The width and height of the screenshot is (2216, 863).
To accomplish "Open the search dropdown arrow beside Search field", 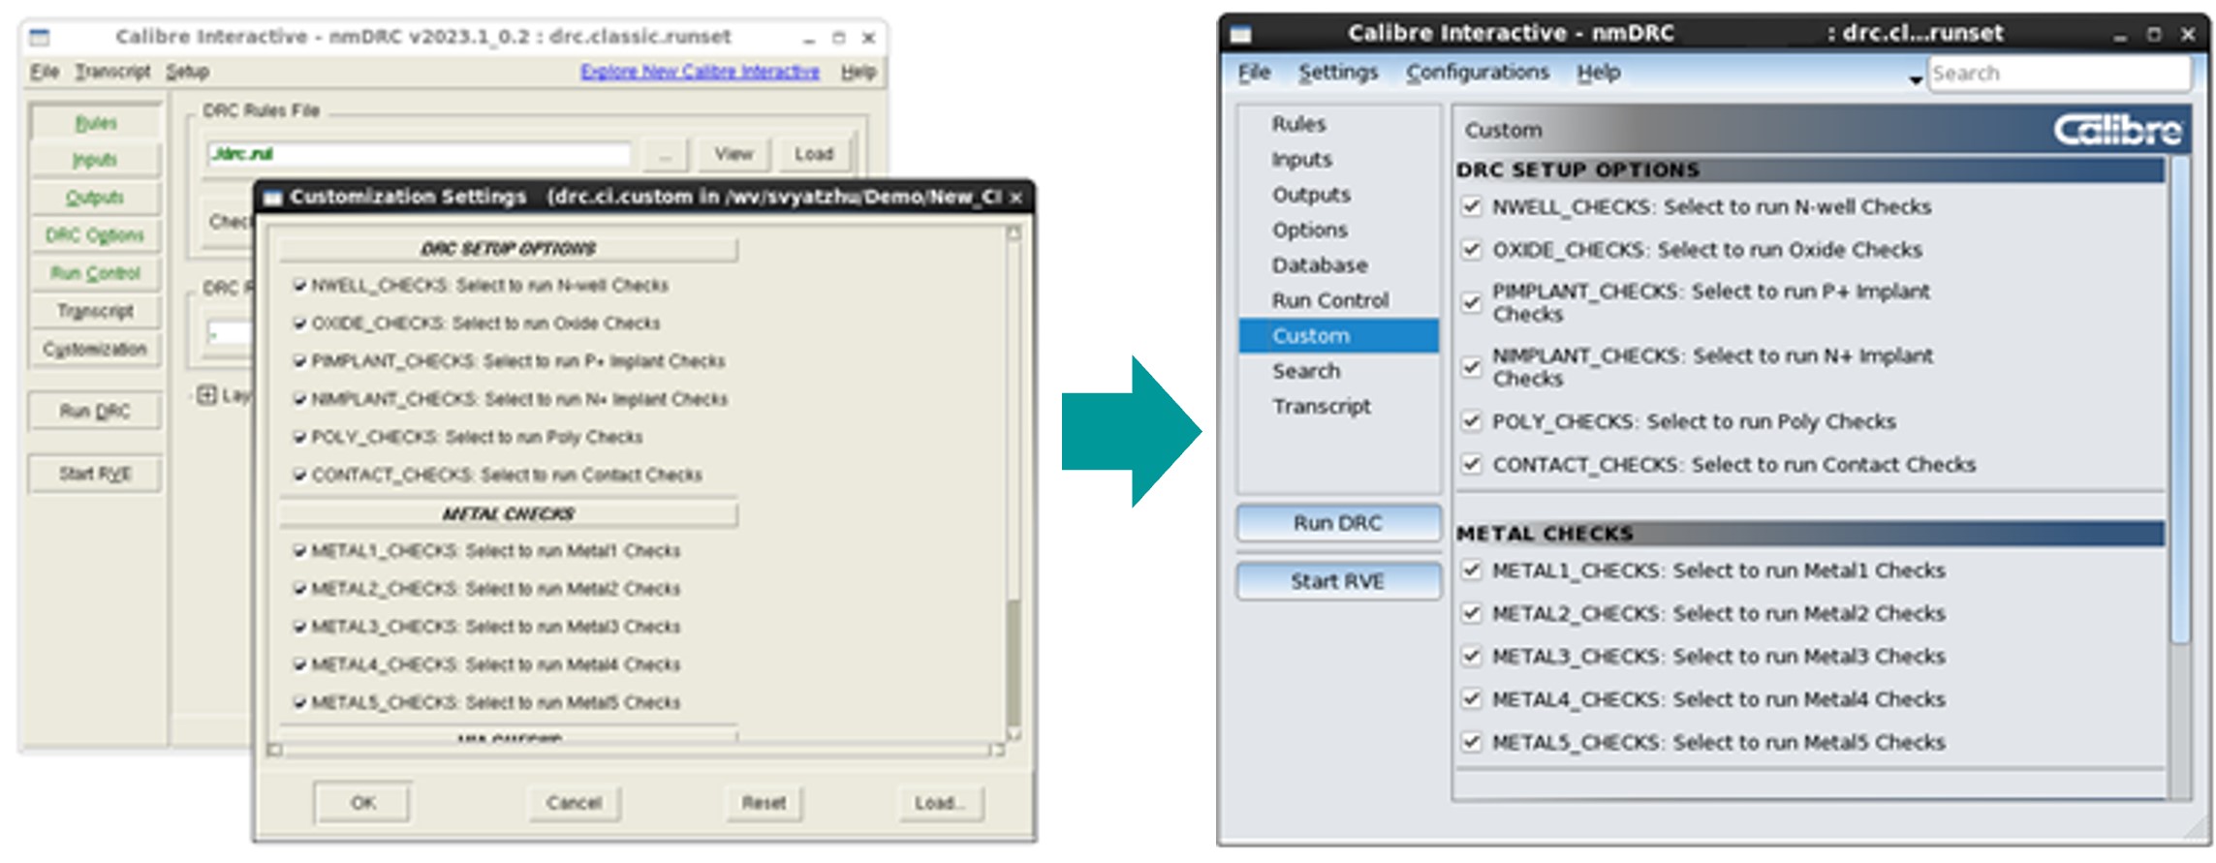I will point(1915,79).
